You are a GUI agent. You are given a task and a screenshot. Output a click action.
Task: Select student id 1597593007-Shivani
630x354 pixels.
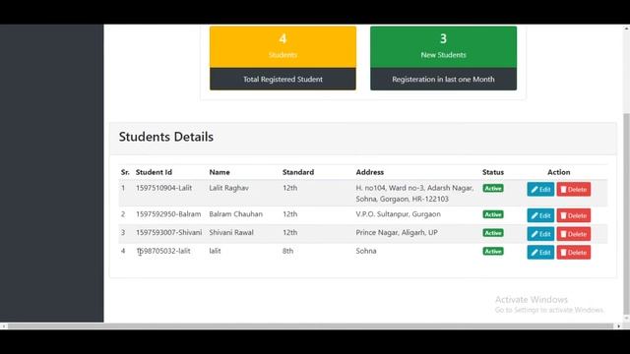coord(168,233)
